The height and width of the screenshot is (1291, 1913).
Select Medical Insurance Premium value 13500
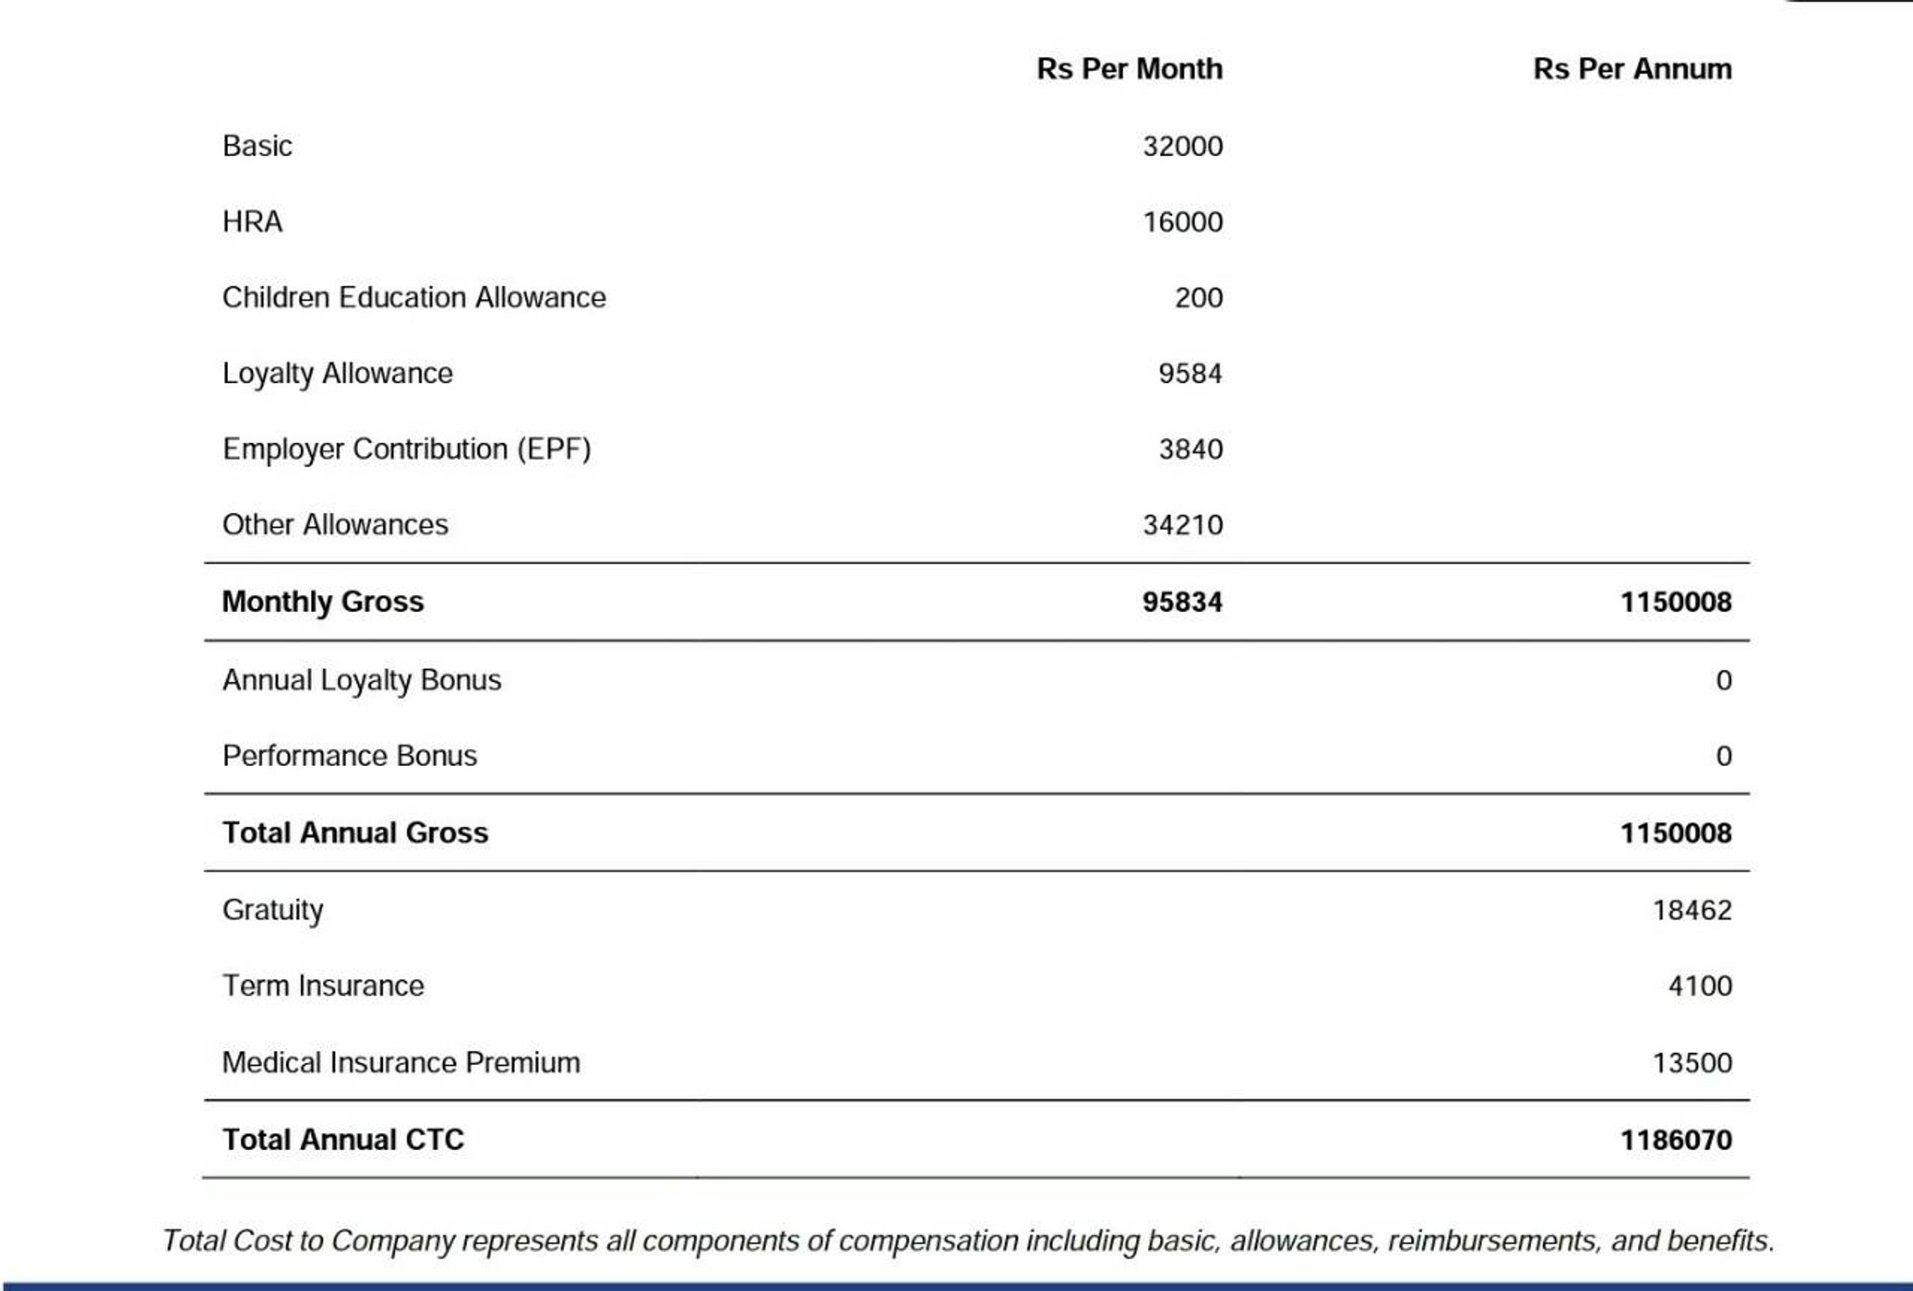(1692, 1062)
